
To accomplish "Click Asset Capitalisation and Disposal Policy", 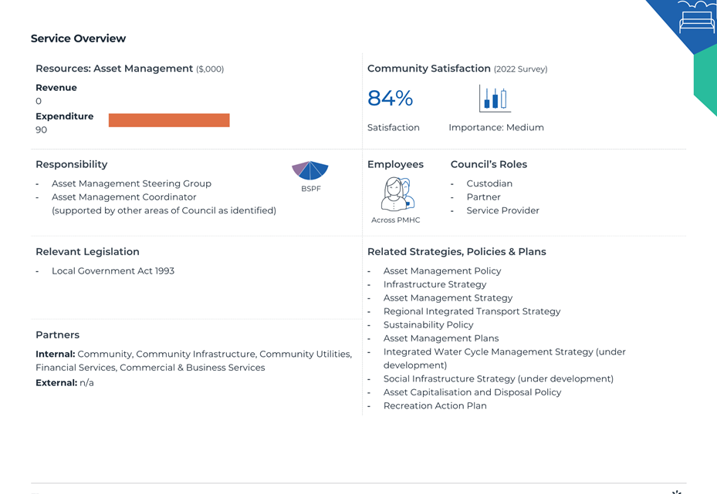I will pyautogui.click(x=472, y=392).
